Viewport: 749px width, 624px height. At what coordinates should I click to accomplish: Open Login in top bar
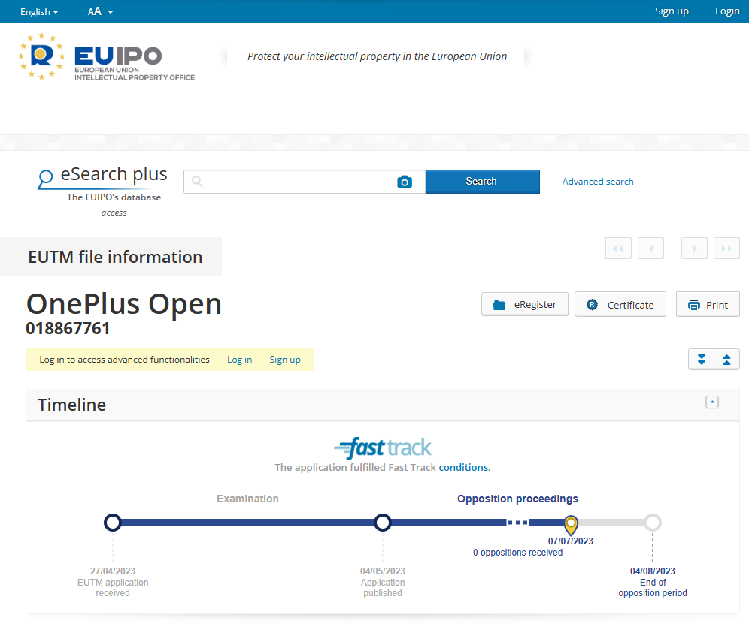pyautogui.click(x=727, y=11)
